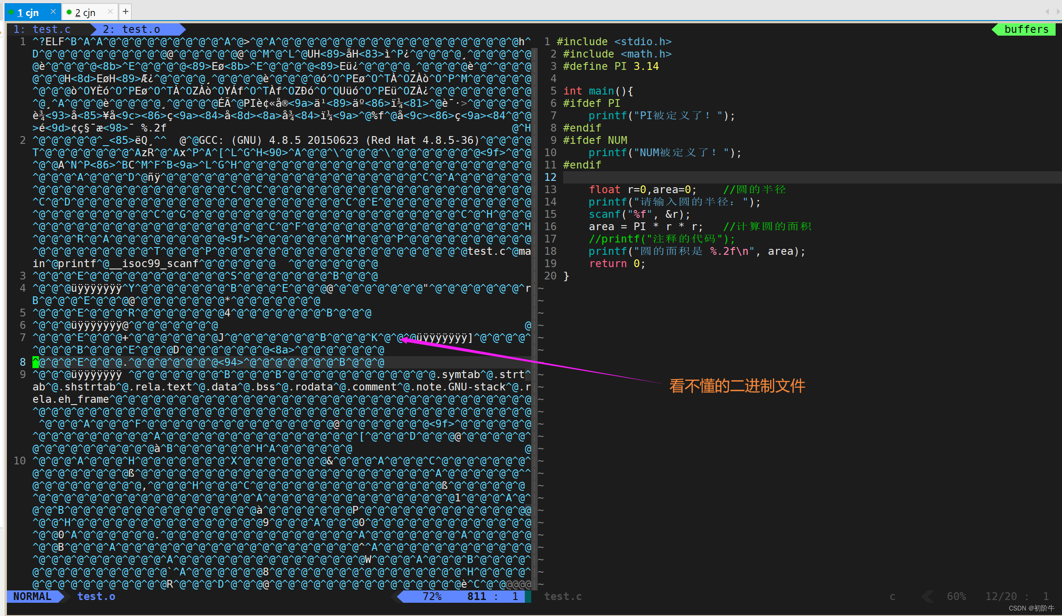Click the 'float r=0,area=0;' declaration
The width and height of the screenshot is (1062, 616).
point(643,190)
